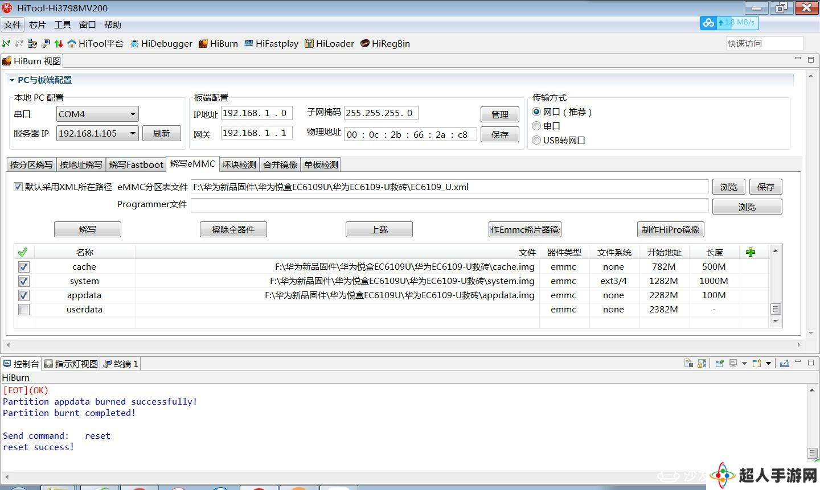Switch to 合并镜像 tab
Screen dimensions: 820x490
click(x=280, y=164)
